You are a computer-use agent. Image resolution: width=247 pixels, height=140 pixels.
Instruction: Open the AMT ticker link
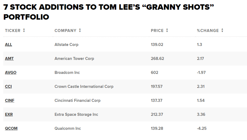[9, 59]
